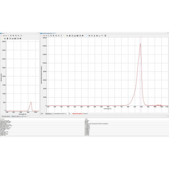Click the pan hand tool in main graph toolbar
169x169 pixels.
61,35
